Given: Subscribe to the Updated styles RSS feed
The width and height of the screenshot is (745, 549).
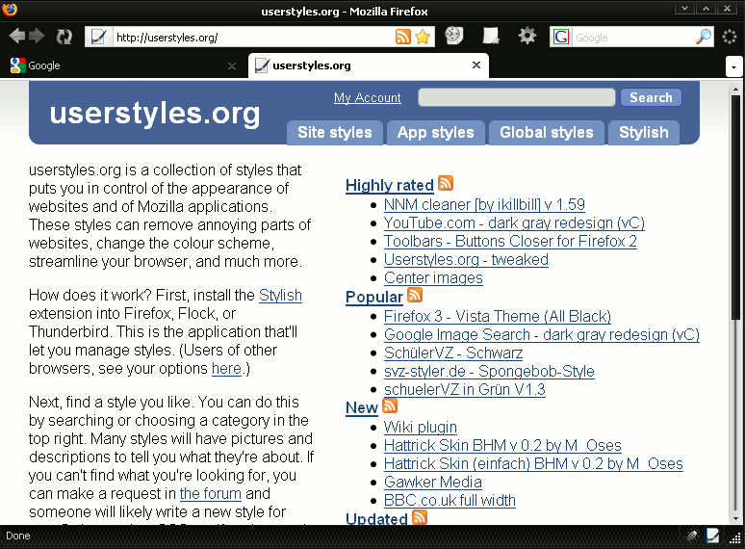Looking at the screenshot, I should click(420, 517).
